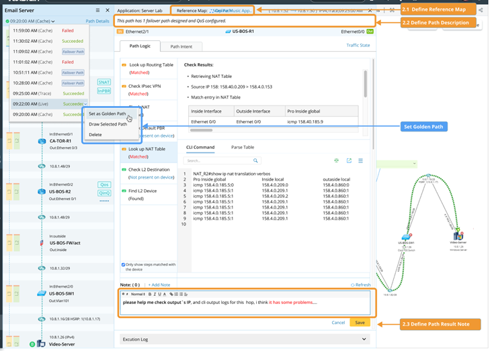The height and width of the screenshot is (351, 490).
Task: Open dropdown arrow on 09:22:00 AM Live row
Action: (x=86, y=104)
